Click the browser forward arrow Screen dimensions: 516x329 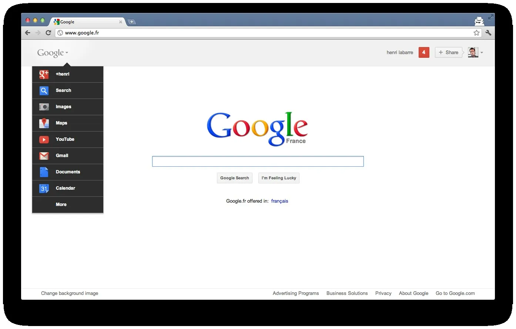[x=38, y=33]
